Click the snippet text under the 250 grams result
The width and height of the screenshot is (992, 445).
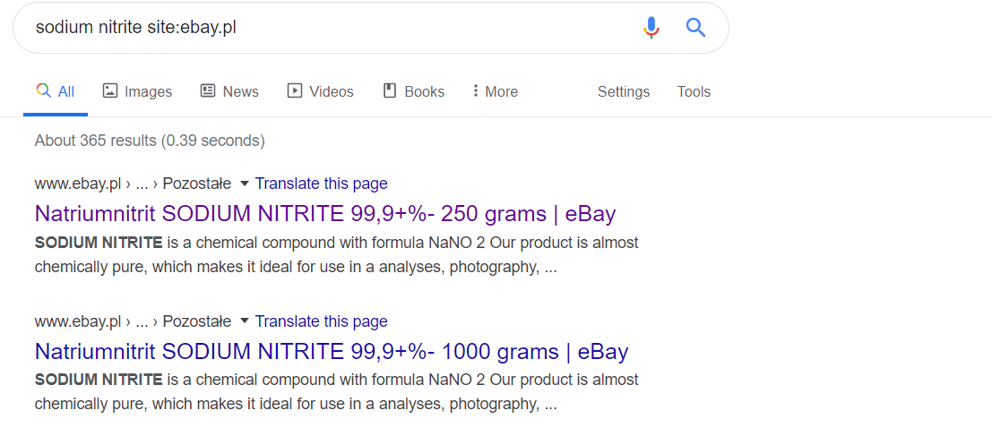point(337,255)
